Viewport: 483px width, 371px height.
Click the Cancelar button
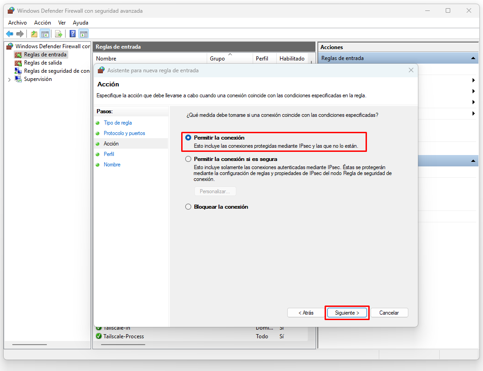389,313
